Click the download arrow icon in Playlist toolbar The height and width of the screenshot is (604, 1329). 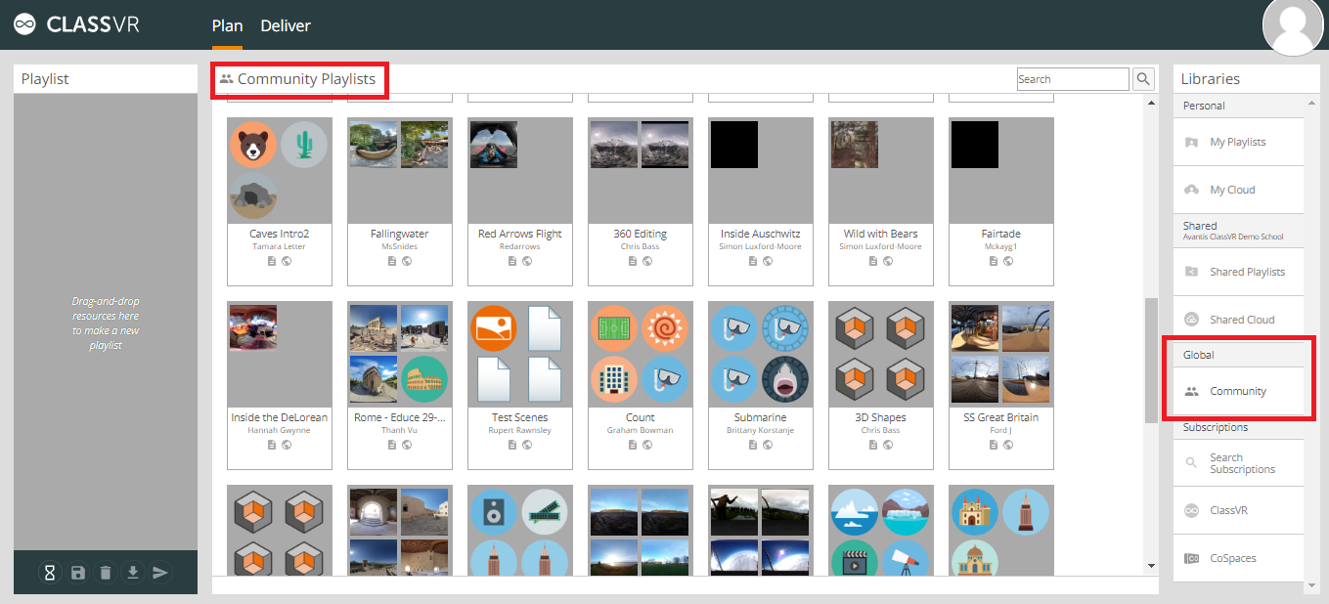pyautogui.click(x=133, y=573)
